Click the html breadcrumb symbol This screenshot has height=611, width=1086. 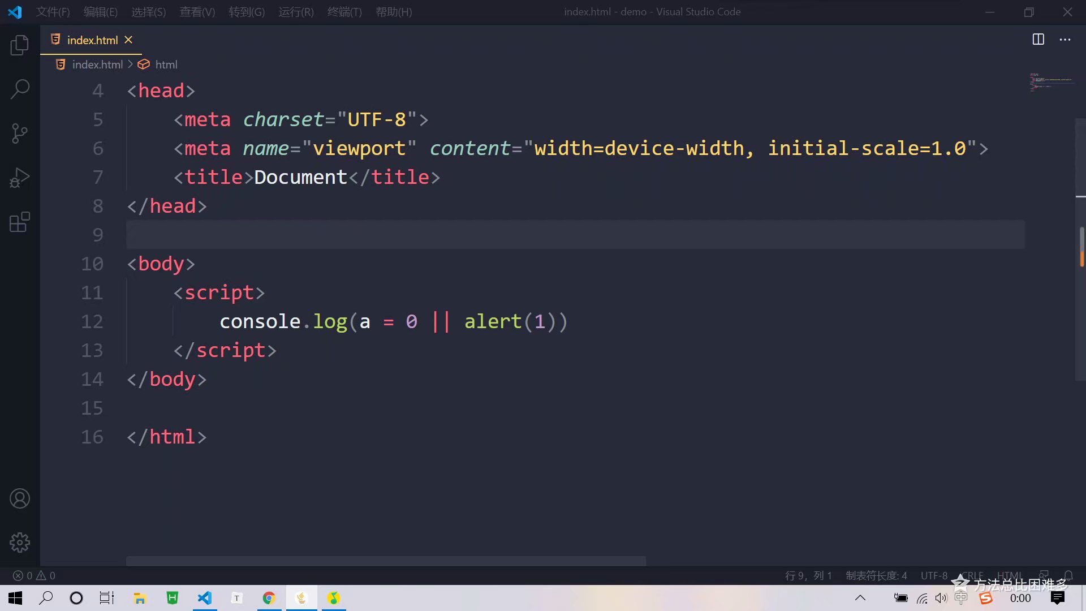[166, 64]
